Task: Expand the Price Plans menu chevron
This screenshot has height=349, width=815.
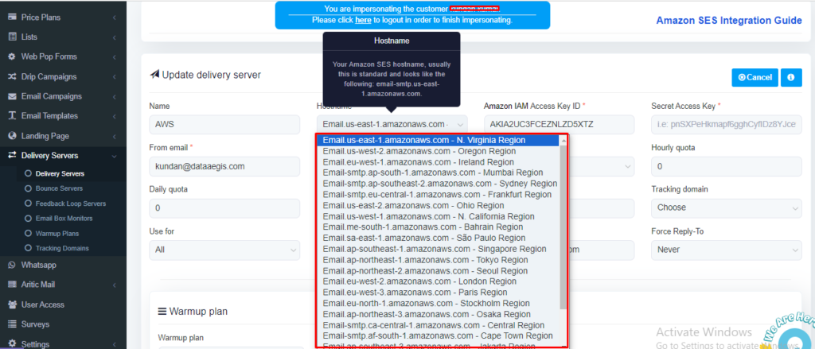Action: pyautogui.click(x=114, y=17)
